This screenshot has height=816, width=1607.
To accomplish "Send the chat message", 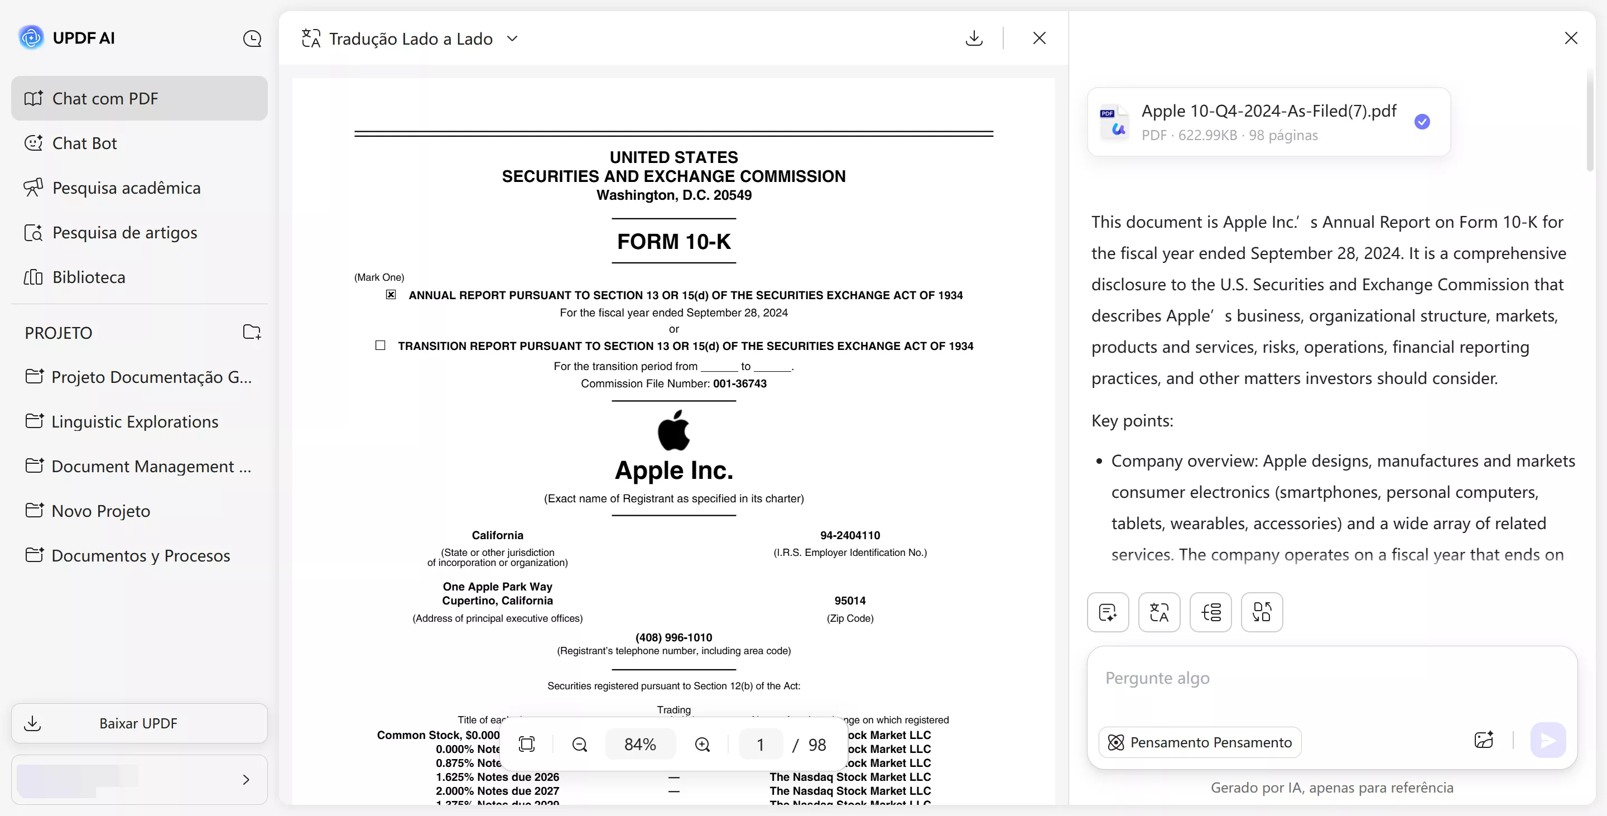I will [1547, 740].
